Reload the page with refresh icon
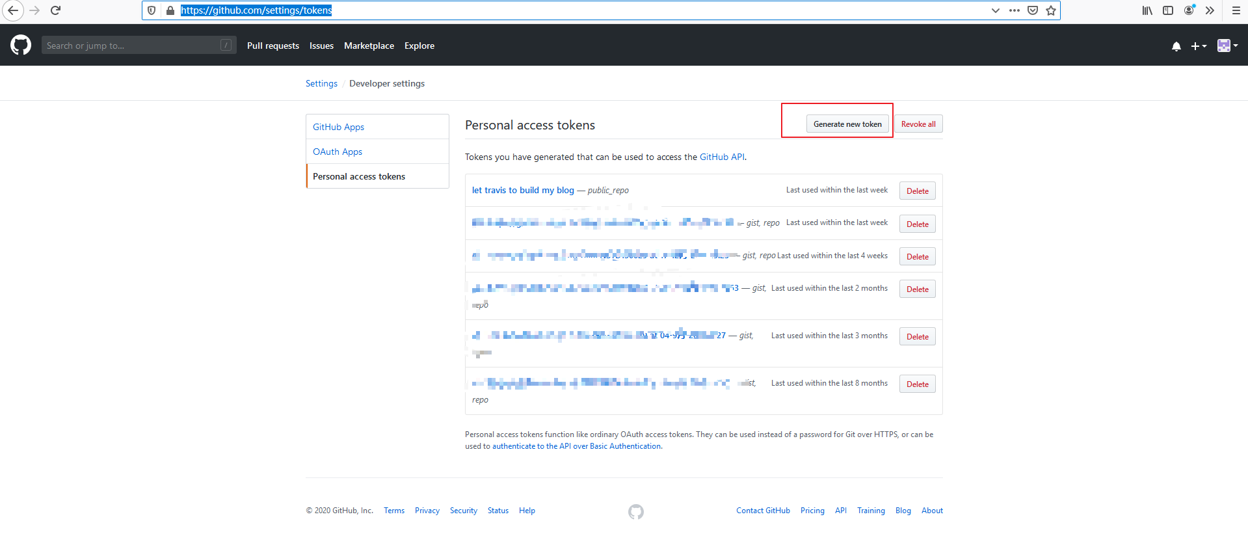1248x534 pixels. 56,10
